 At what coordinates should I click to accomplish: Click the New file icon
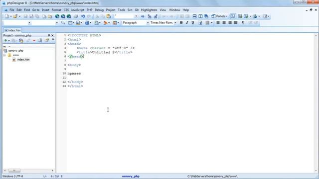point(6,16)
